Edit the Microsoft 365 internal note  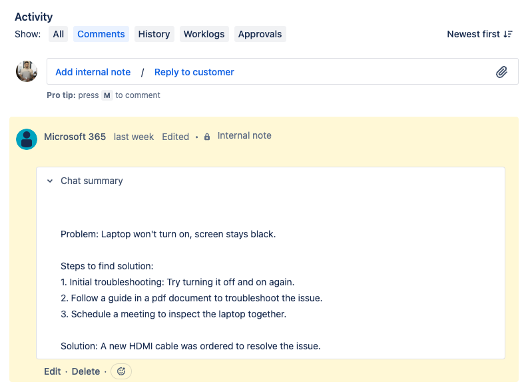pos(53,371)
